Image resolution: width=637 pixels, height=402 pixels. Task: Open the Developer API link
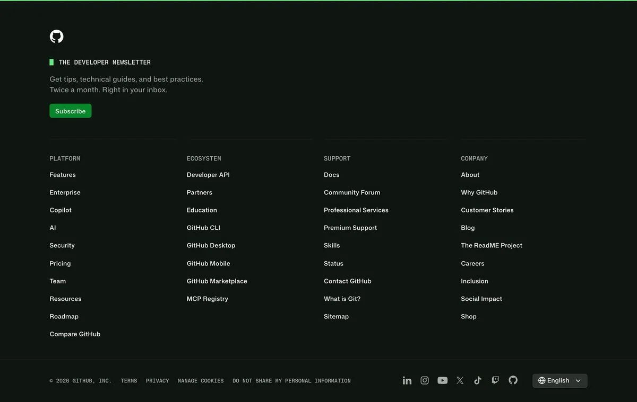pyautogui.click(x=208, y=175)
